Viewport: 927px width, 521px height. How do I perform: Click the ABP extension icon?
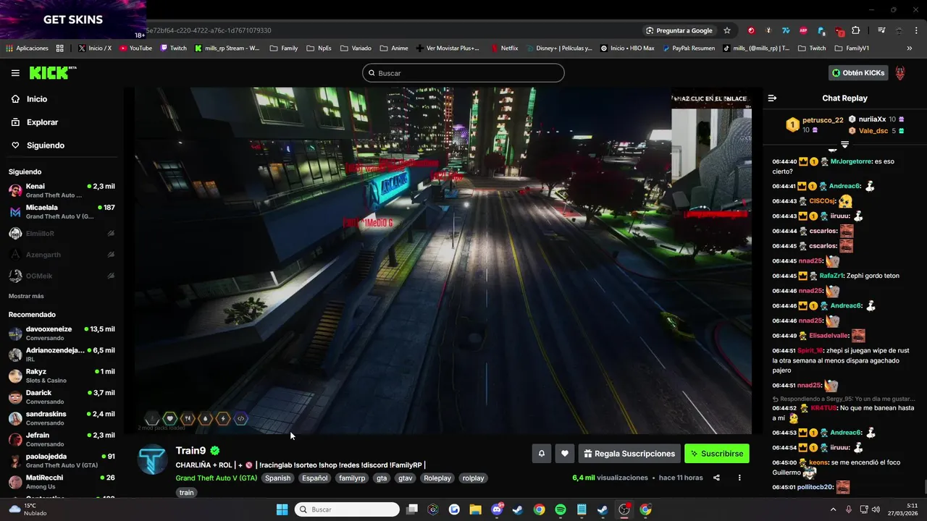point(803,30)
